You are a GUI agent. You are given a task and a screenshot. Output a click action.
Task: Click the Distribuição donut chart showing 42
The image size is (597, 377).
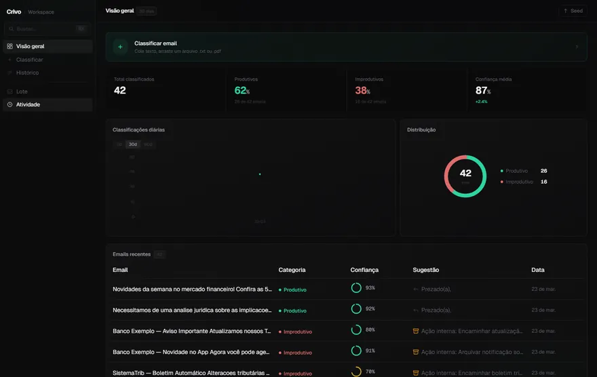465,176
